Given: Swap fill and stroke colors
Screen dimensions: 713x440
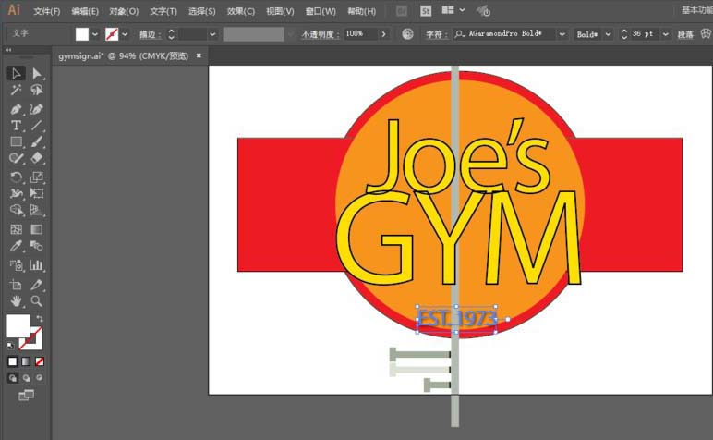Looking at the screenshot, I should pos(40,319).
